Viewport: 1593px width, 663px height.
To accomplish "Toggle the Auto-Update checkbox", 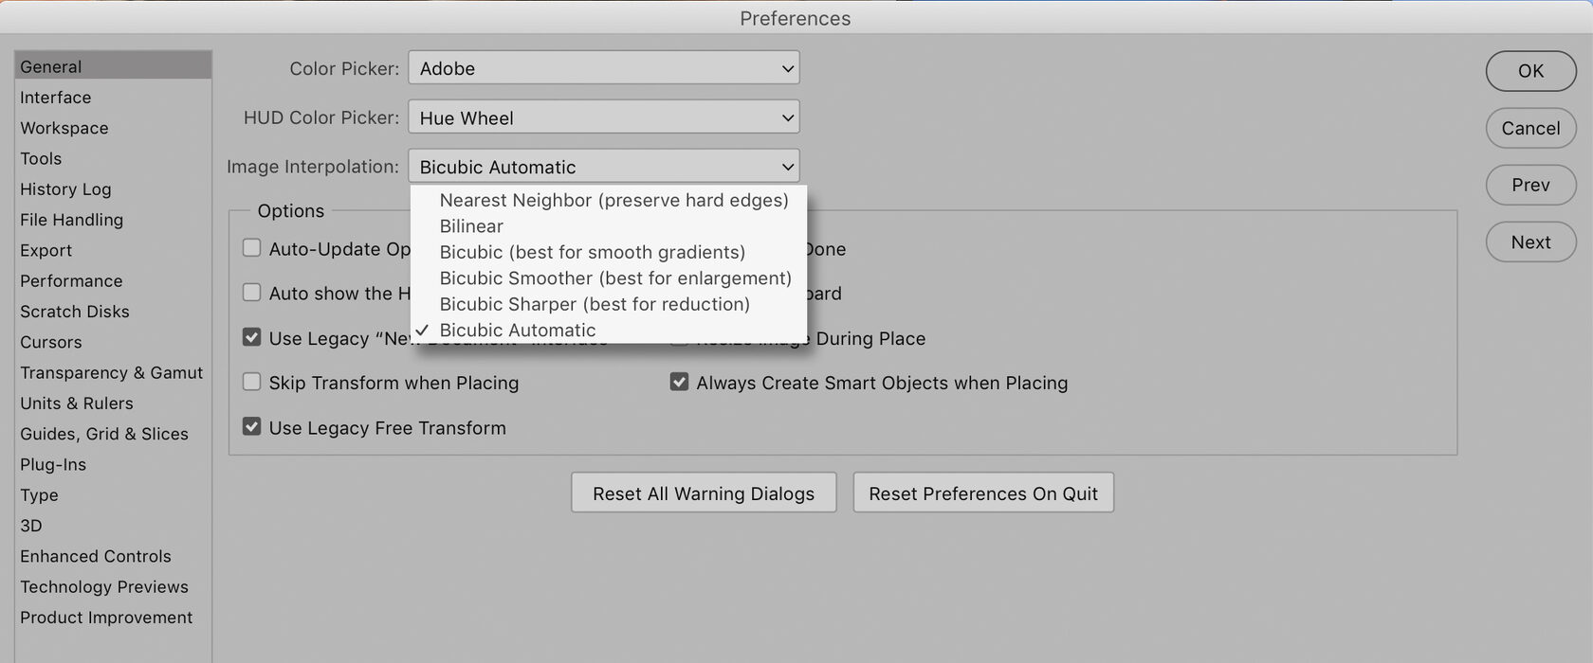I will [251, 248].
